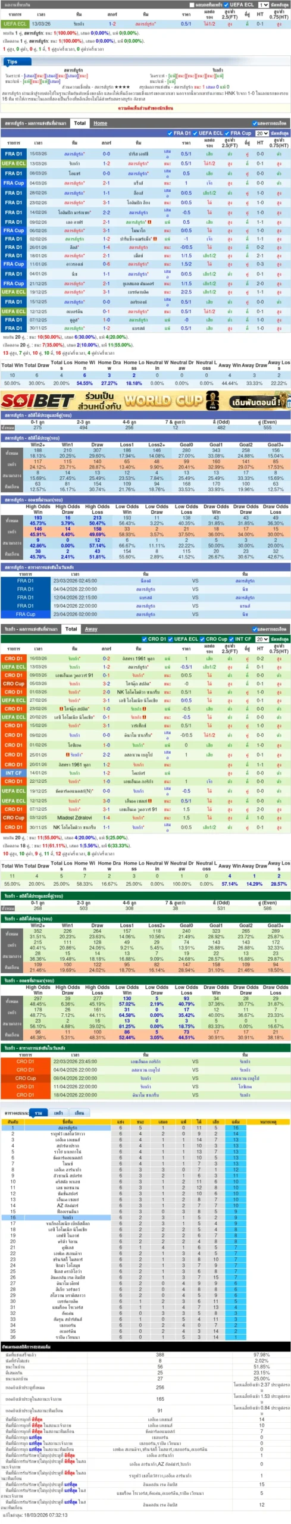Click the plus icon beside แสดงรายละเอียด for Strasbourg
This screenshot has height=1524, width=291.
(254, 123)
